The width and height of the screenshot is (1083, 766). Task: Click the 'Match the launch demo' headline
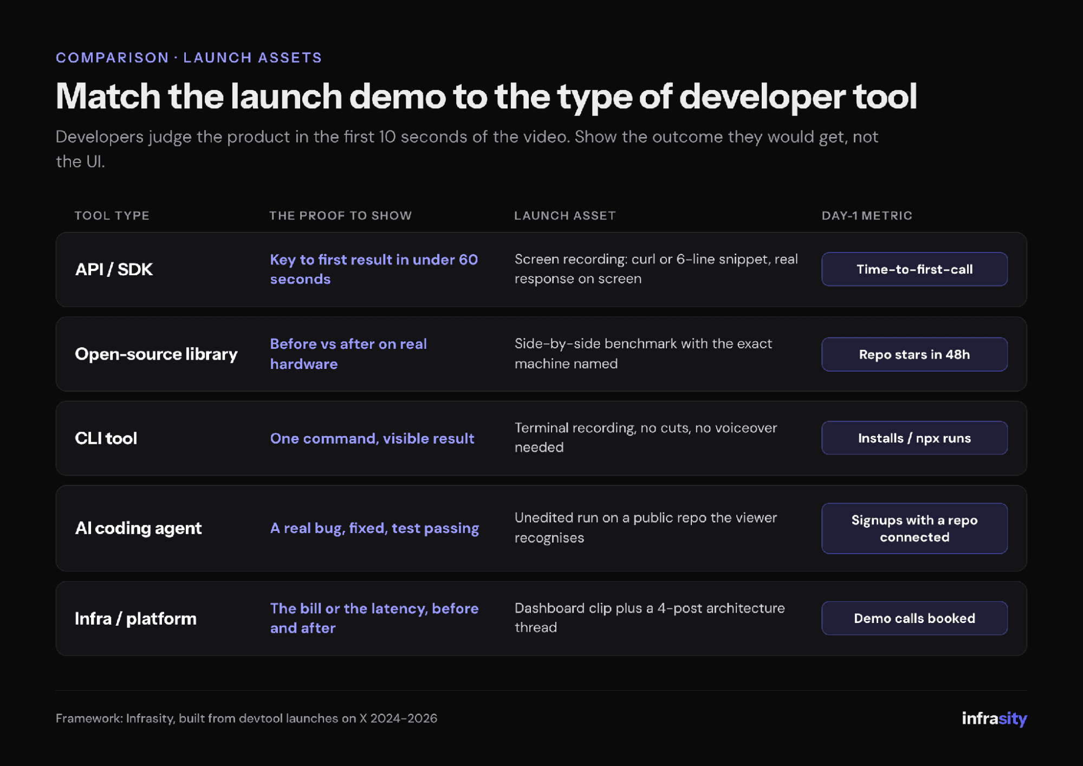(487, 96)
